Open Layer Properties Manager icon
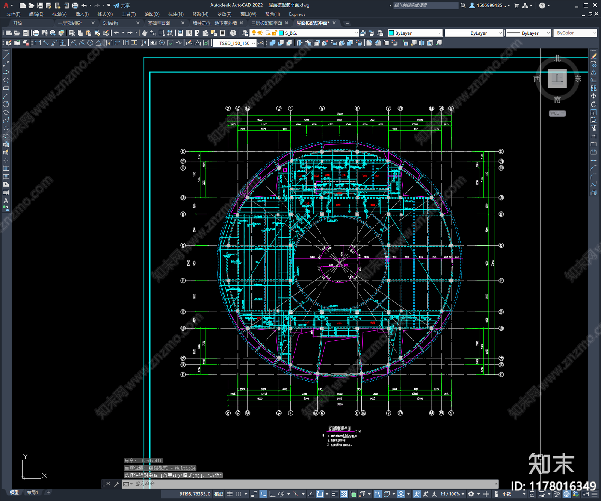Image resolution: width=601 pixels, height=501 pixels. coord(245,33)
